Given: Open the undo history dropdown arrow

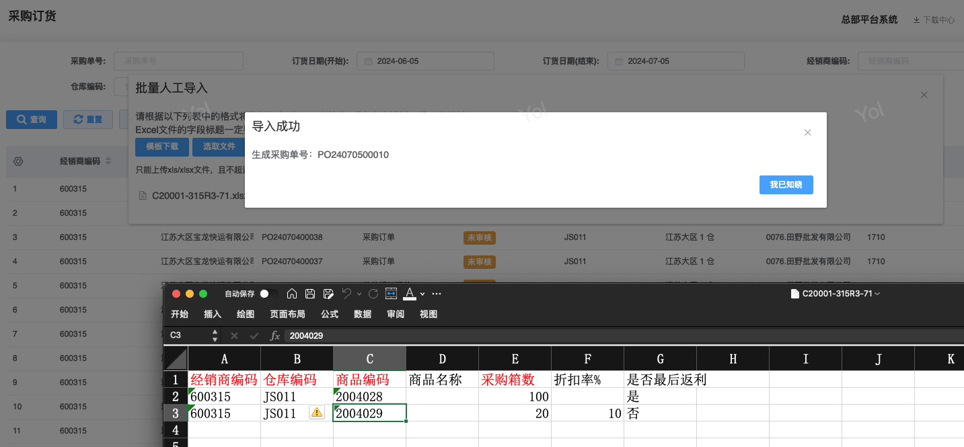Looking at the screenshot, I should (x=359, y=294).
